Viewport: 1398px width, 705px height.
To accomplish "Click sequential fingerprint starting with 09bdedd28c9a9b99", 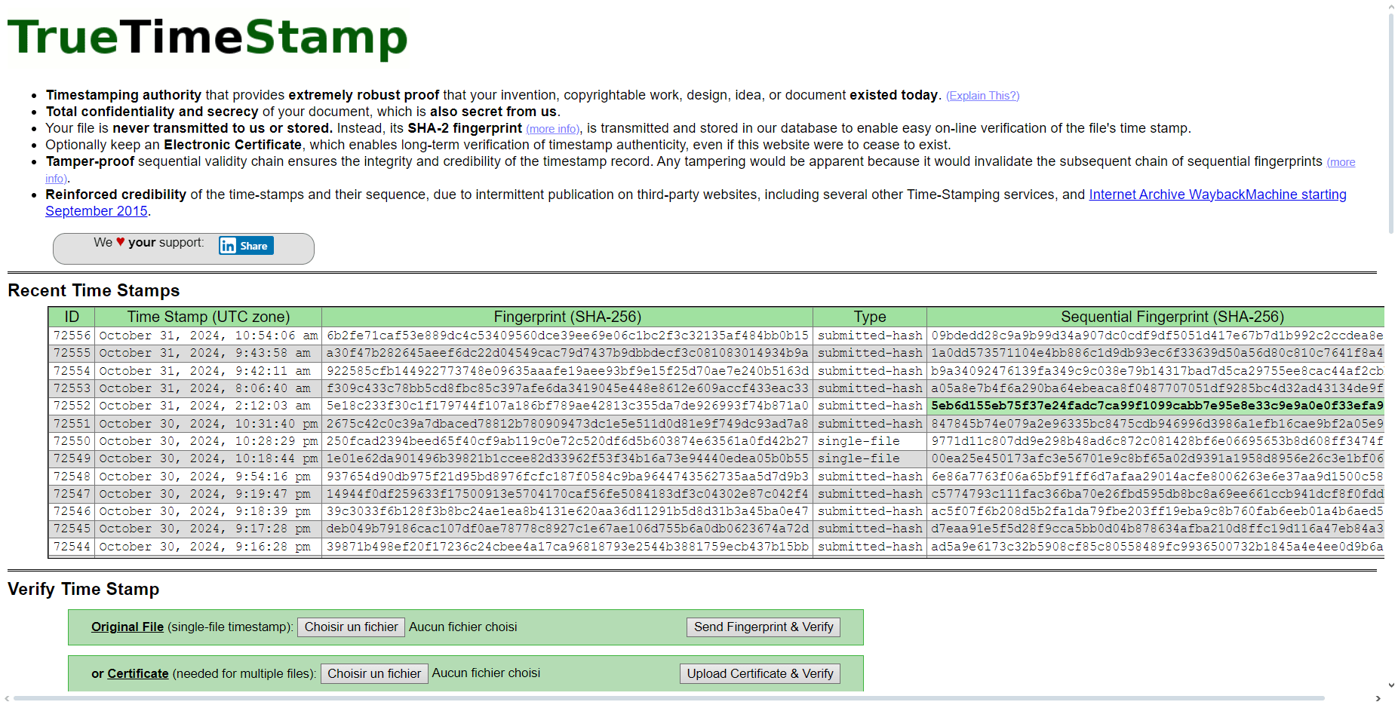I will 1156,336.
